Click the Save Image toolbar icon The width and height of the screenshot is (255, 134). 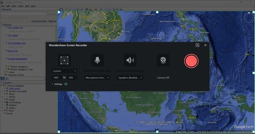114,10
